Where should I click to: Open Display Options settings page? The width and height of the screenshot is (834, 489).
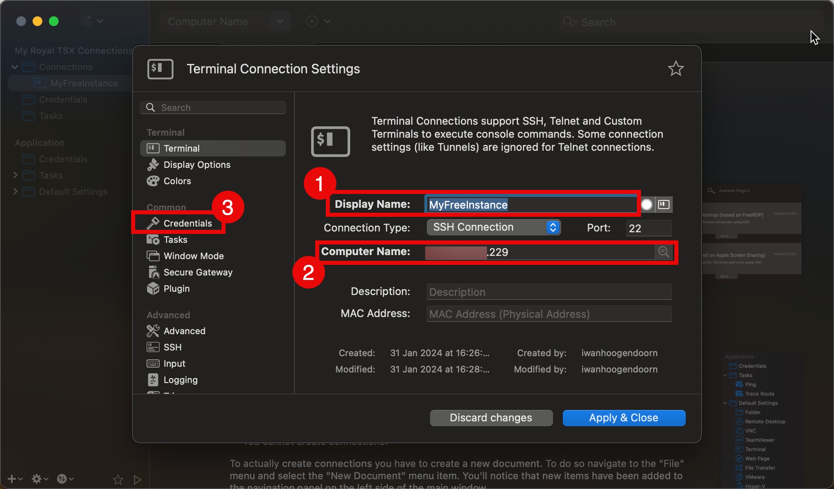tap(197, 165)
